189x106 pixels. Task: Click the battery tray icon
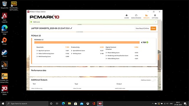click(x=162, y=103)
